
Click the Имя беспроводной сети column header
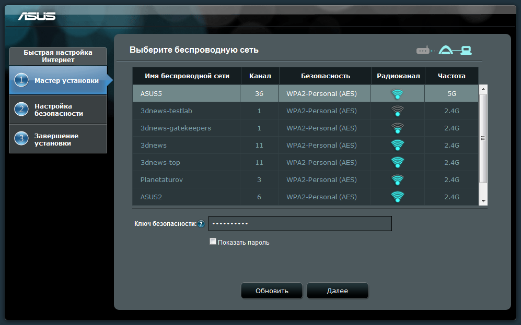[x=187, y=76]
